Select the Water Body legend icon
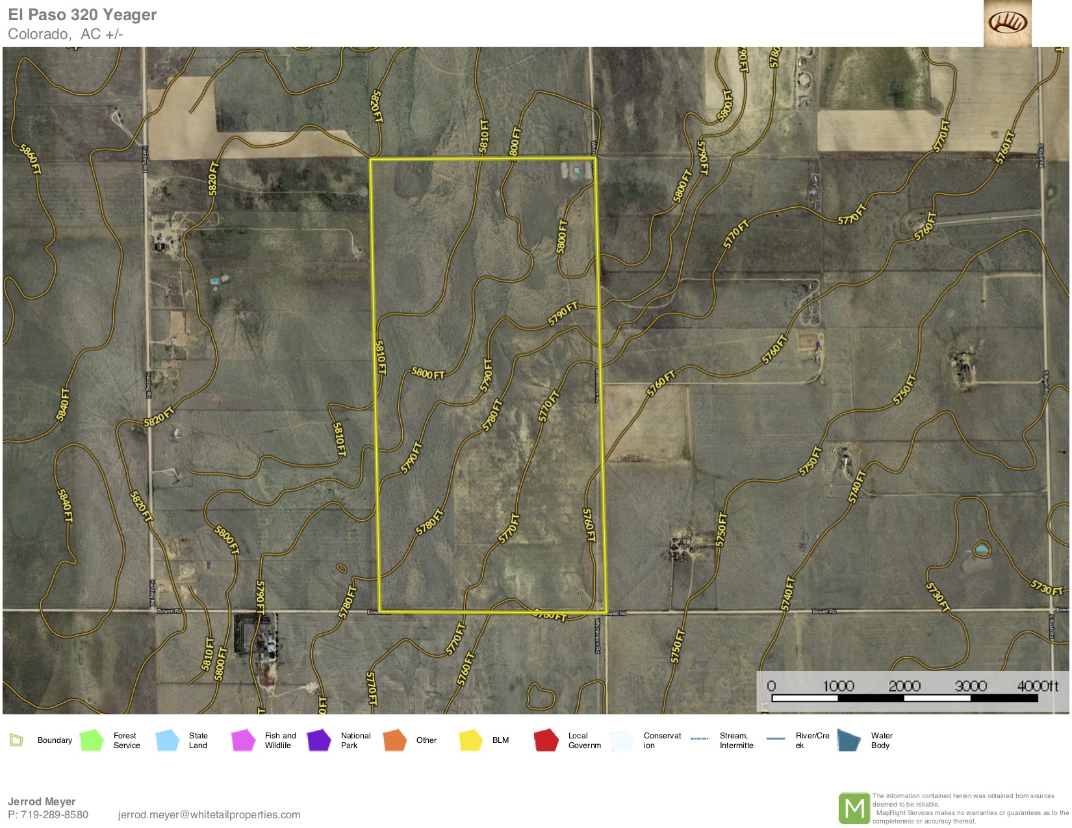The image size is (1072, 828). 849,740
